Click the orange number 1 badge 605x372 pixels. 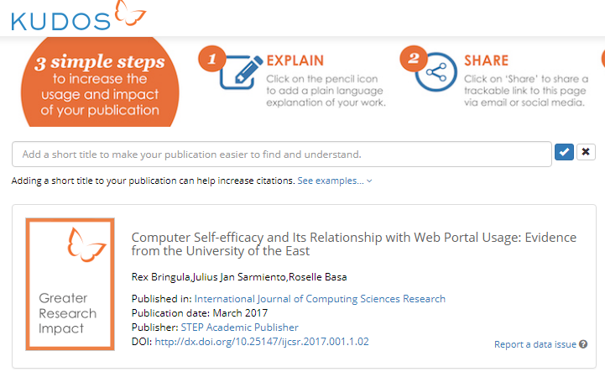(211, 59)
